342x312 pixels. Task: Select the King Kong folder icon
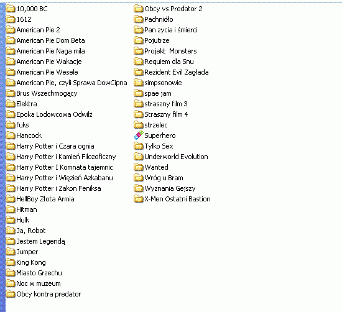click(11, 262)
